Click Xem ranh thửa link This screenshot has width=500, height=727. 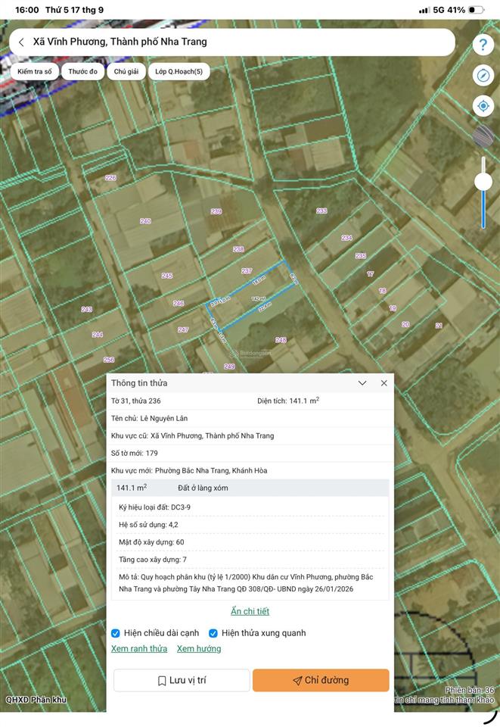139,649
